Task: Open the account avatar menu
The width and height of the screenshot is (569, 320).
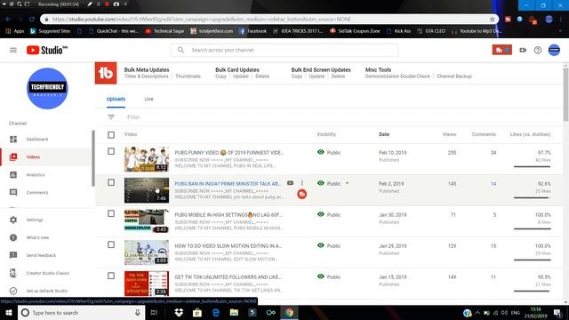Action: click(554, 50)
